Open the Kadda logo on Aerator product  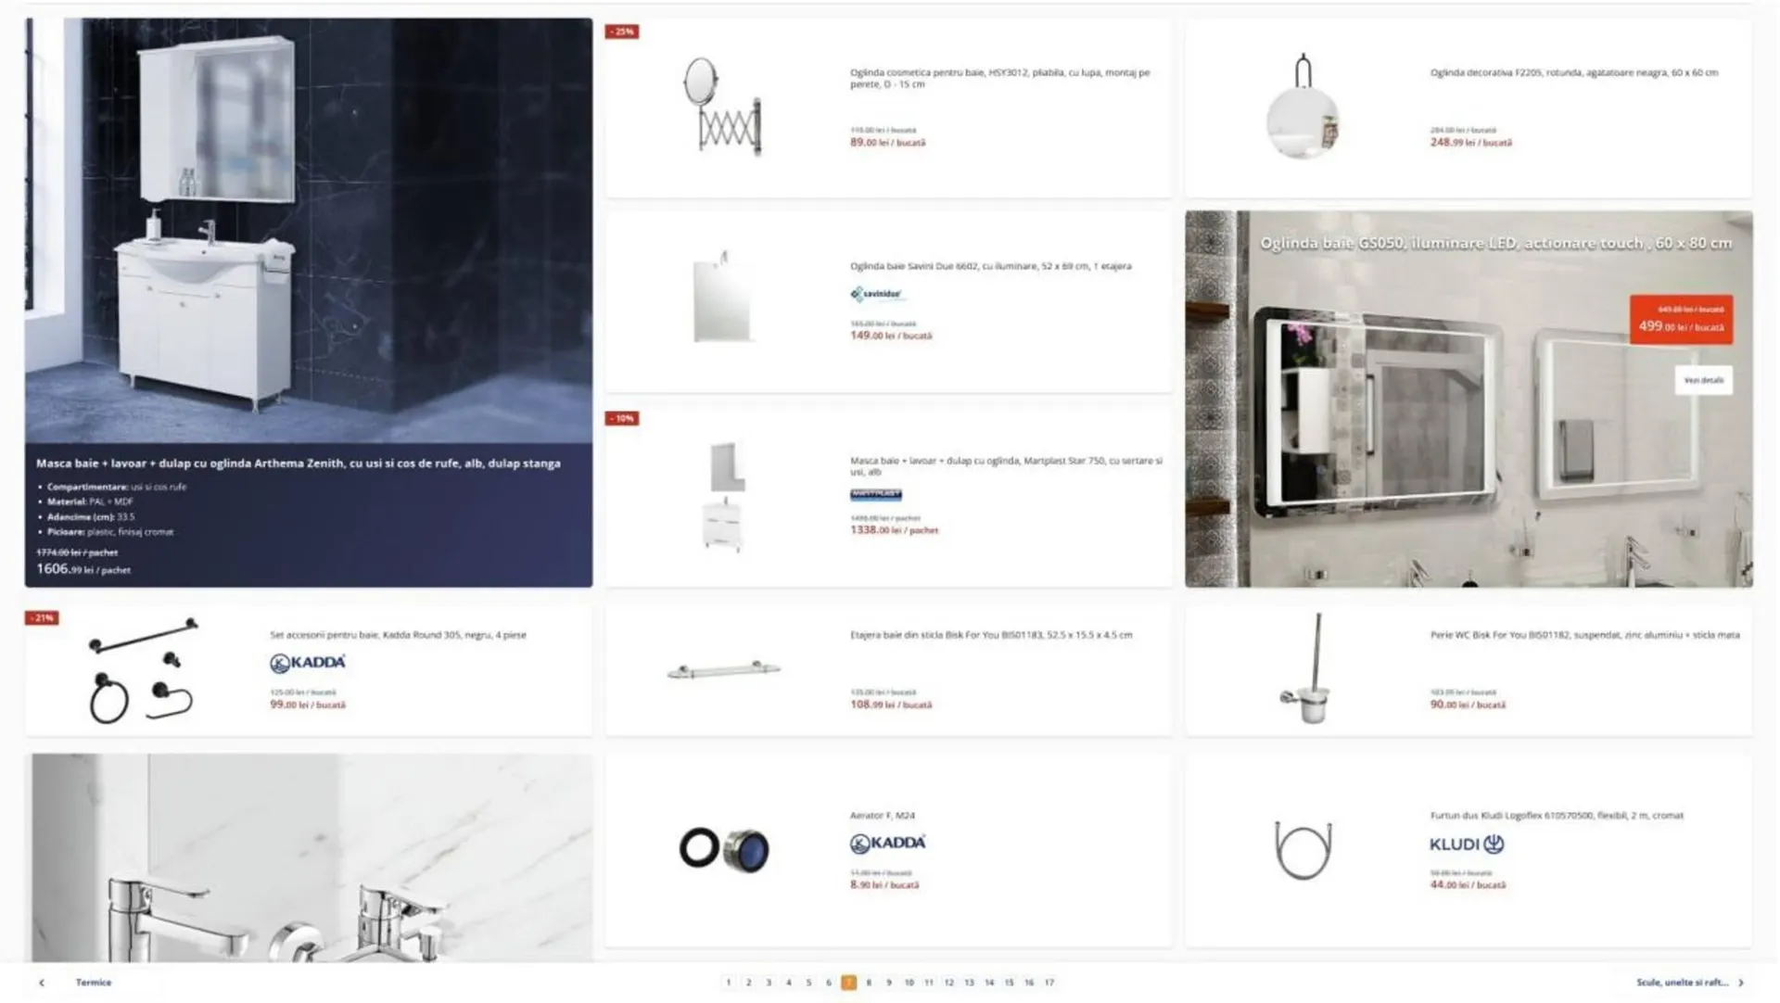[887, 843]
